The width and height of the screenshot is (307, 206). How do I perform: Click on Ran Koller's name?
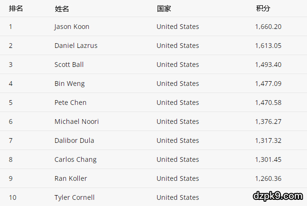click(71, 178)
